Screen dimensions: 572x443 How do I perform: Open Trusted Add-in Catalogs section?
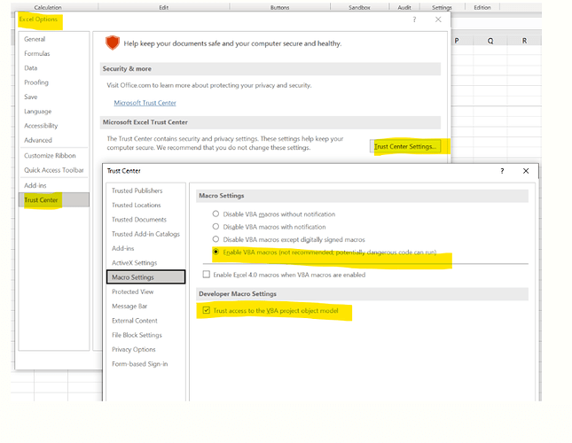point(145,234)
